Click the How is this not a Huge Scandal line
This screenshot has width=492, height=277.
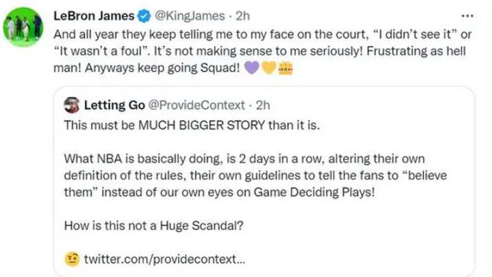pos(154,225)
